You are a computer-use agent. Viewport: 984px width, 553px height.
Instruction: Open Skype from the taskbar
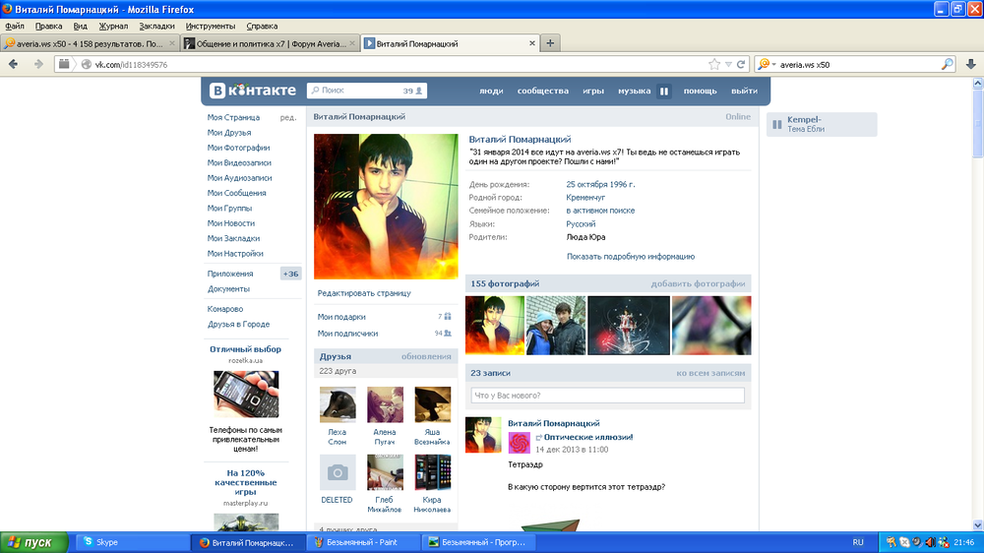click(132, 542)
